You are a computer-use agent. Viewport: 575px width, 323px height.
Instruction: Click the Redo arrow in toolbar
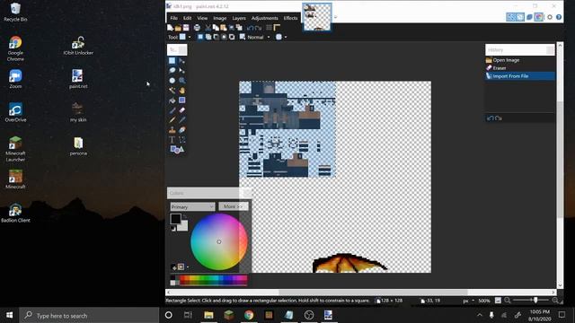(x=258, y=28)
